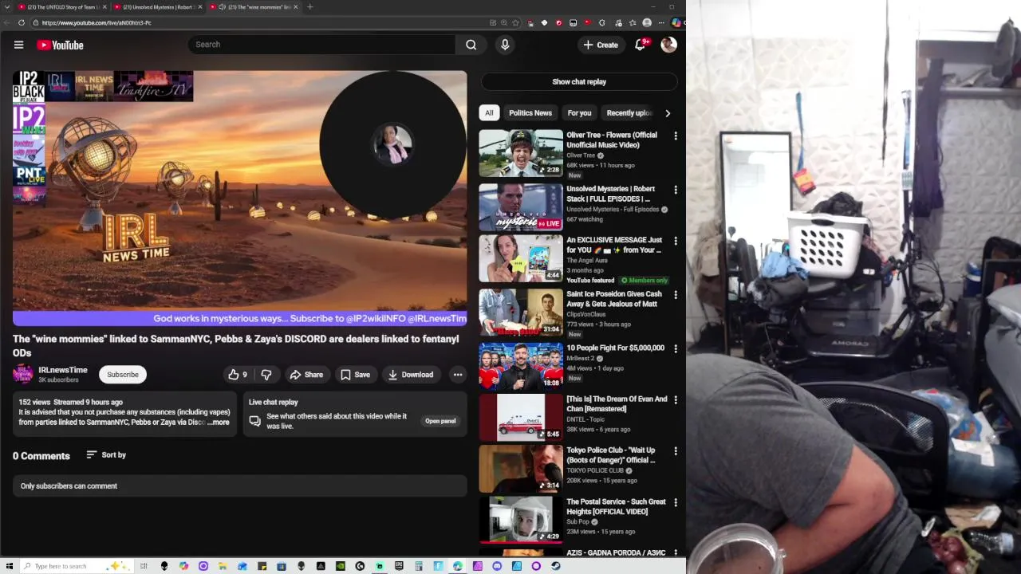Open the live chat replay panel
Viewport: 1021px width, 574px height.
[440, 421]
